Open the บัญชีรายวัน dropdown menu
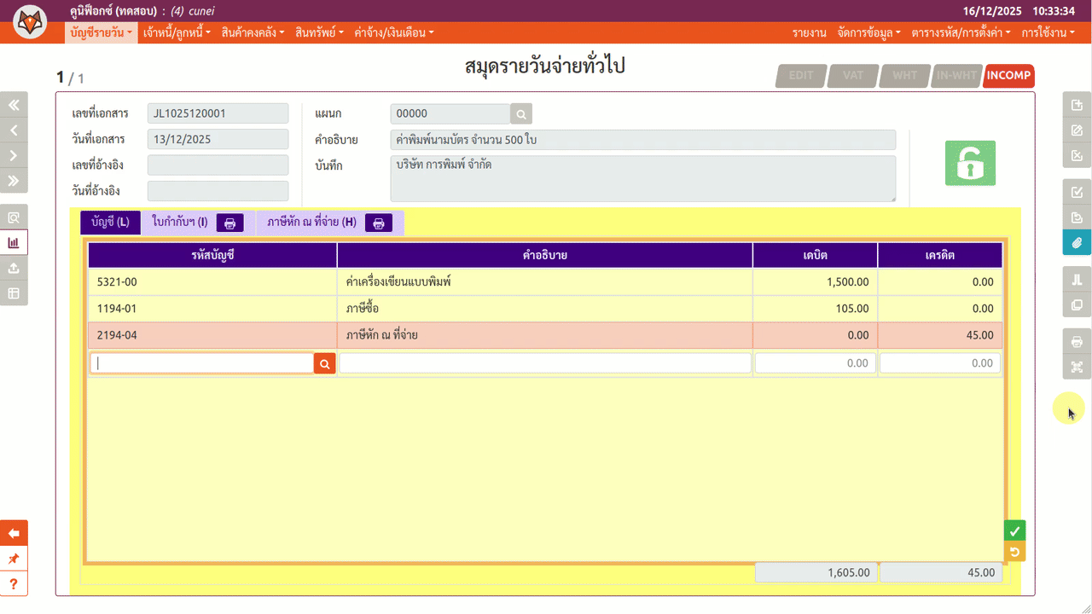This screenshot has height=614, width=1092. 101,32
